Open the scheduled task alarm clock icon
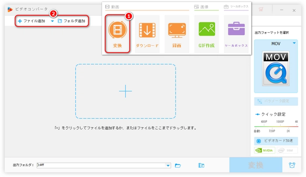Image resolution: width=306 pixels, height=177 pixels. point(292,165)
